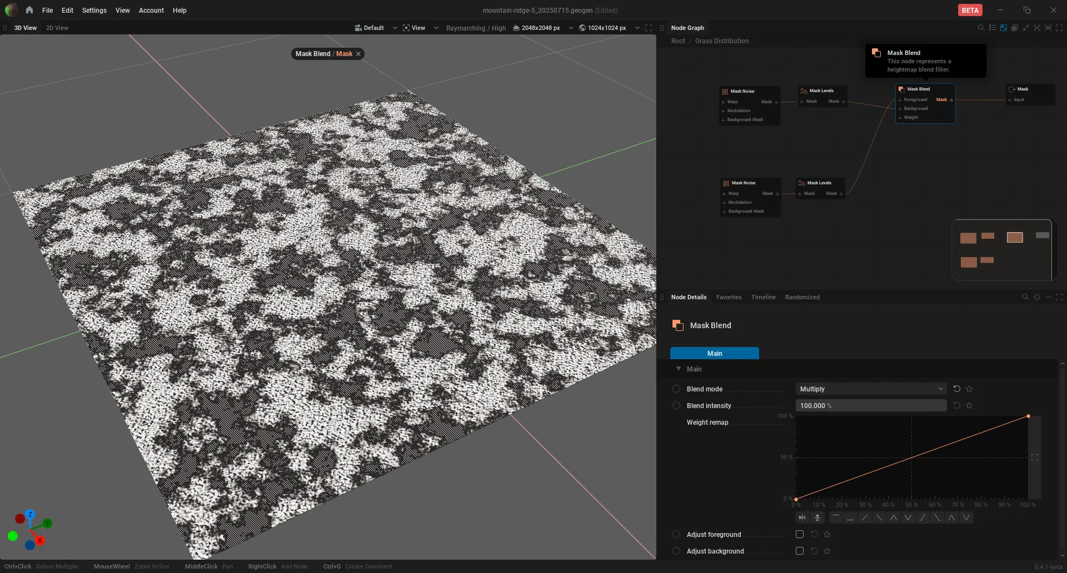
Task: Click the curve start point at 0 %
Action: [796, 499]
